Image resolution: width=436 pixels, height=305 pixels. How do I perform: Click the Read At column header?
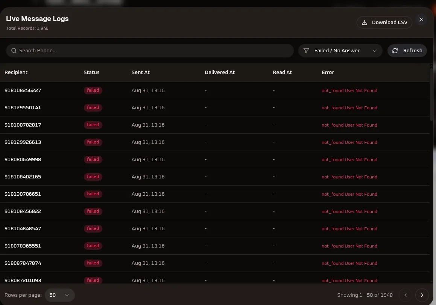[x=282, y=72]
